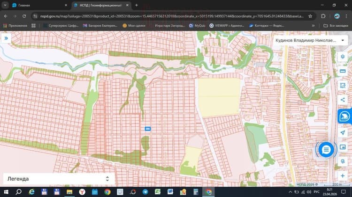The image size is (352, 197).
Task: Expand the left sidebar with double chevron
Action: coord(6,38)
